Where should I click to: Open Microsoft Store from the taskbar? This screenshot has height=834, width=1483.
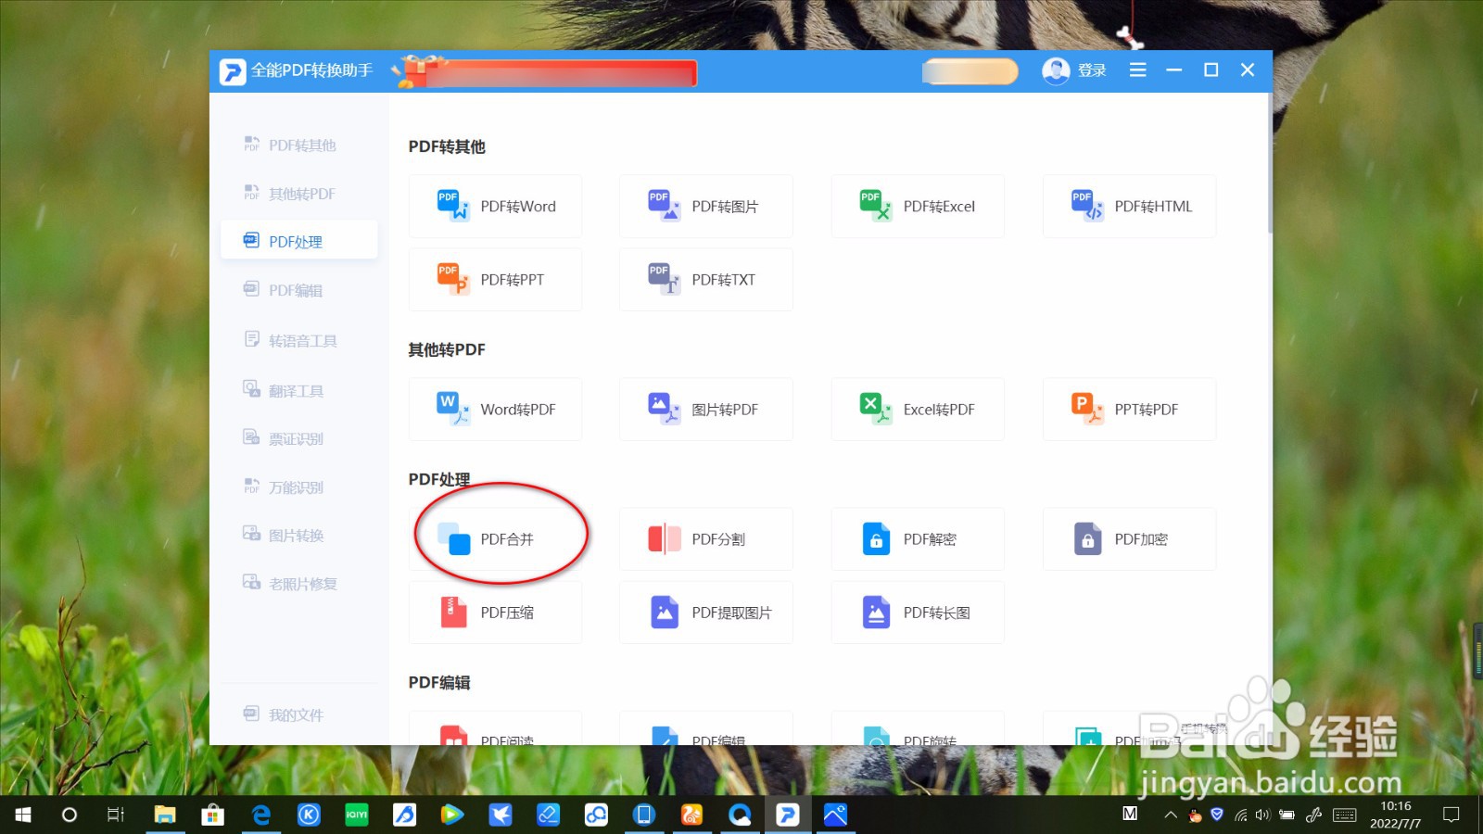(213, 815)
